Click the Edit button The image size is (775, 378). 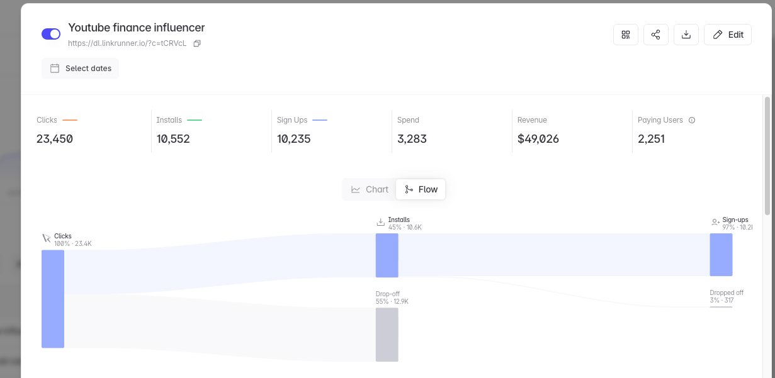(x=728, y=35)
